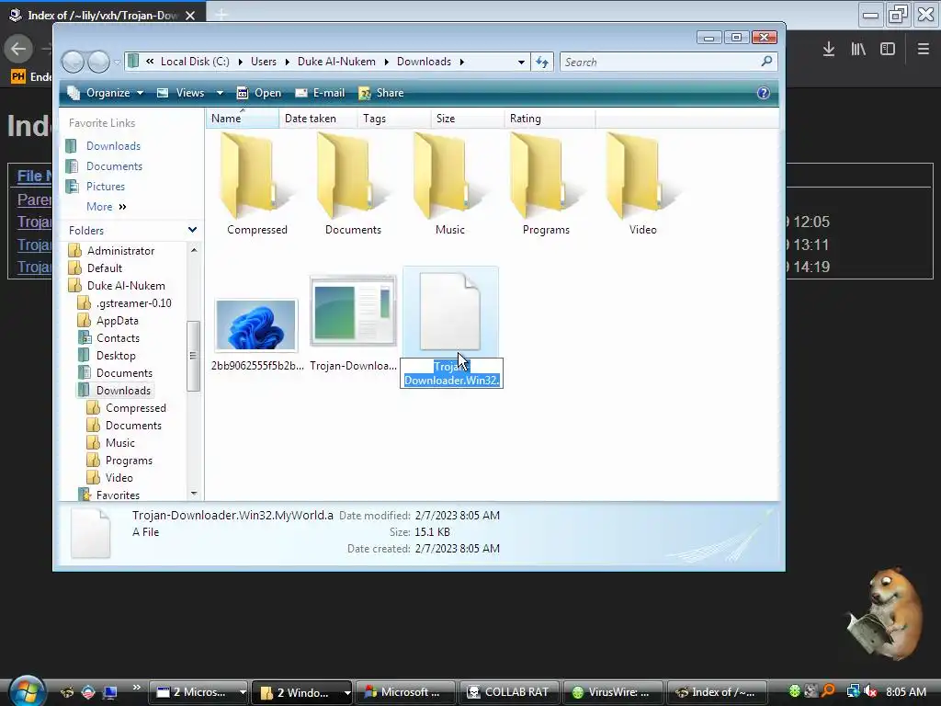Open VirusWire taskbar button
The height and width of the screenshot is (706, 941).
tap(613, 691)
